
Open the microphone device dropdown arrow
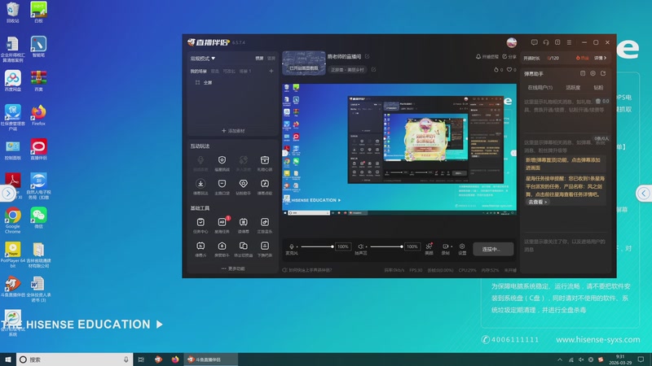(297, 247)
